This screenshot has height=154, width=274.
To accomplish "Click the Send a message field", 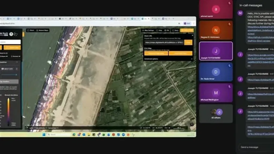I will 255,147.
